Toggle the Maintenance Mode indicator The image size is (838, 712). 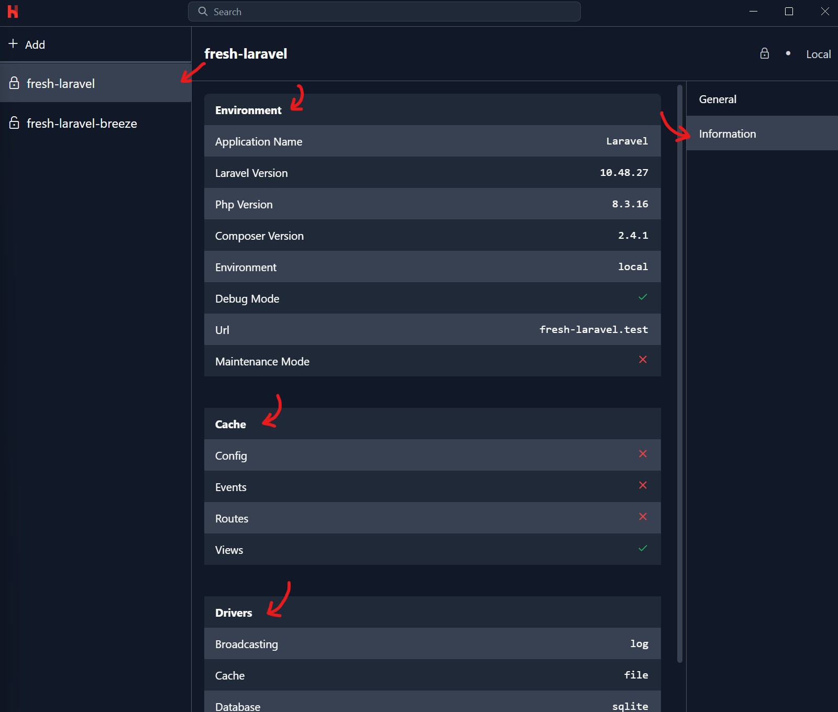(643, 360)
